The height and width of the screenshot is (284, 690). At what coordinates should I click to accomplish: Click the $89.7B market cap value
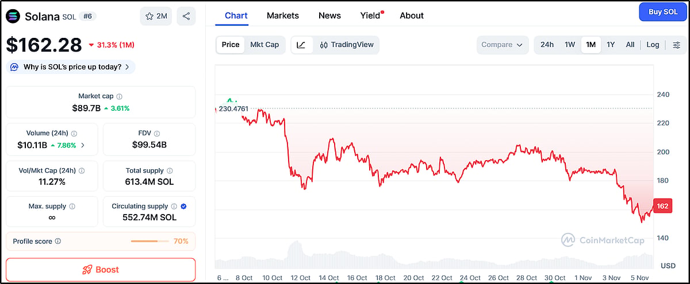(86, 108)
